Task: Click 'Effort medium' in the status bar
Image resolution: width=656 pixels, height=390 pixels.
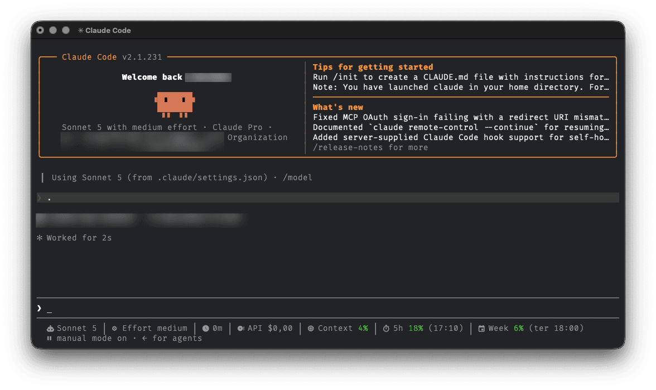Action: (155, 329)
